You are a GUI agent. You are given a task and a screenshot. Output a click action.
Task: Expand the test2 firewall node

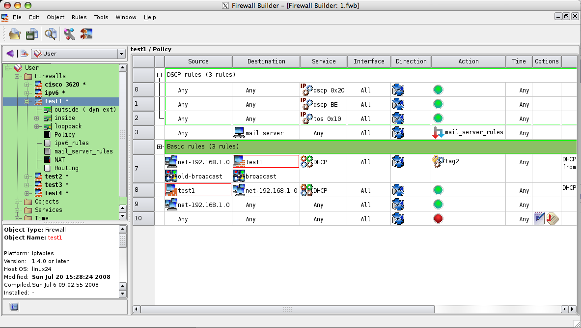tap(27, 177)
